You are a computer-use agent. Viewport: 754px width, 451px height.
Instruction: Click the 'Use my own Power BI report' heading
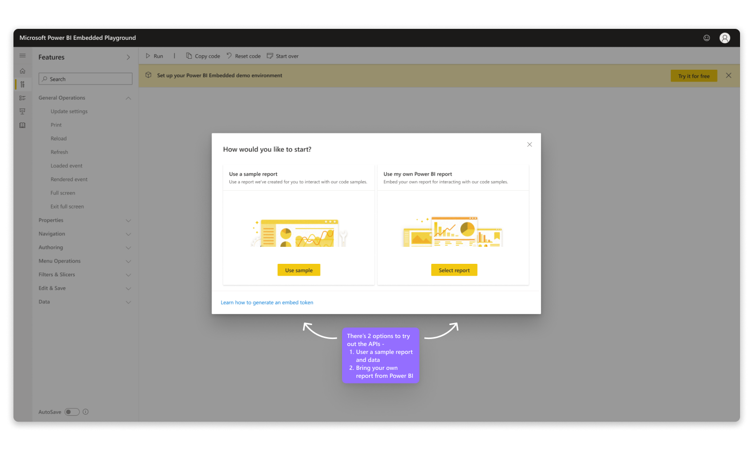[x=418, y=174]
